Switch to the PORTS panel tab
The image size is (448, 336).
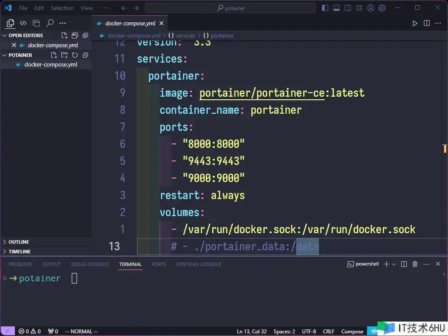pos(159,264)
